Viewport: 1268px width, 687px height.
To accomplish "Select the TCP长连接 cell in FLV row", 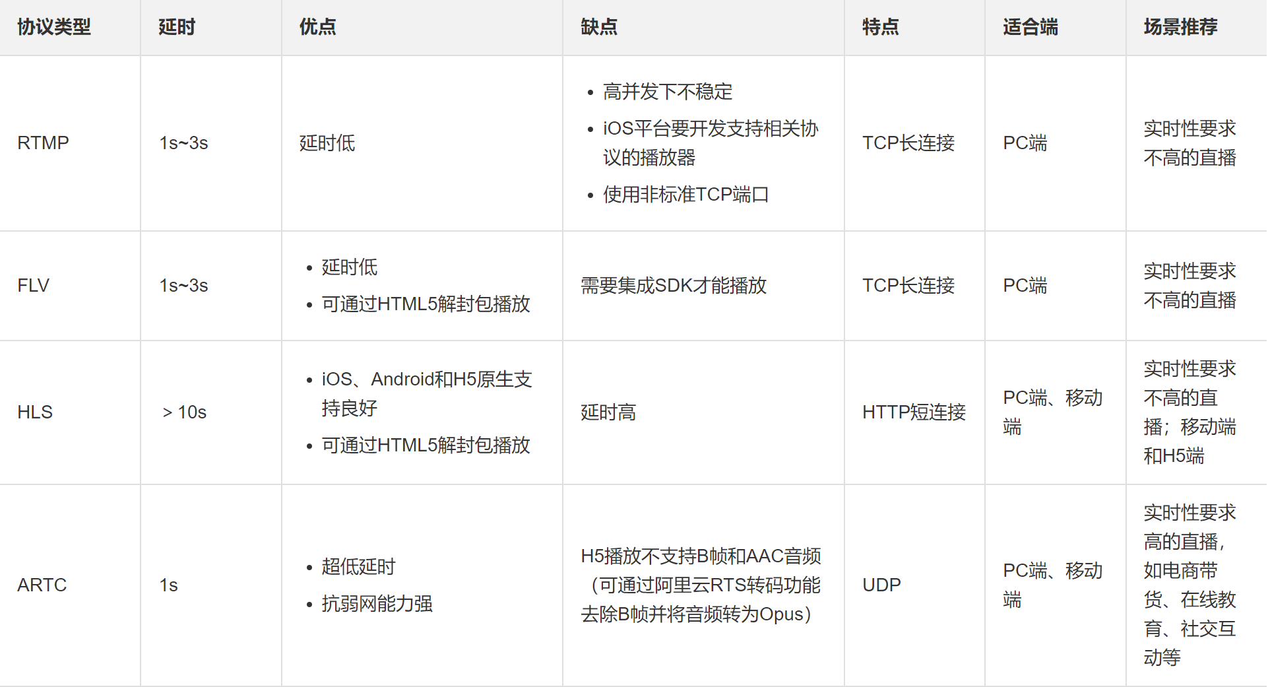I will click(x=908, y=285).
